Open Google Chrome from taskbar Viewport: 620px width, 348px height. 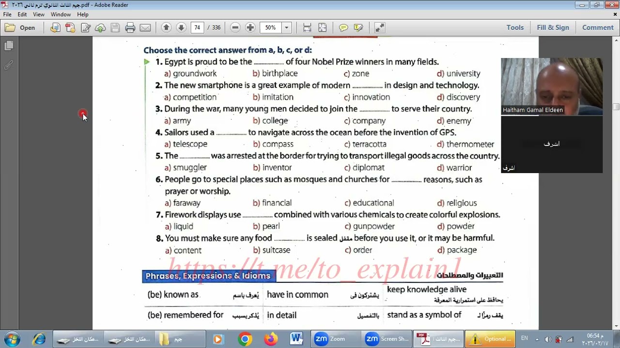(x=245, y=339)
